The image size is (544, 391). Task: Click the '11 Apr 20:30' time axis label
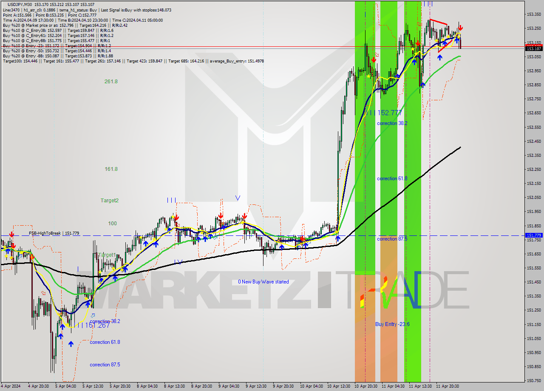click(x=447, y=386)
